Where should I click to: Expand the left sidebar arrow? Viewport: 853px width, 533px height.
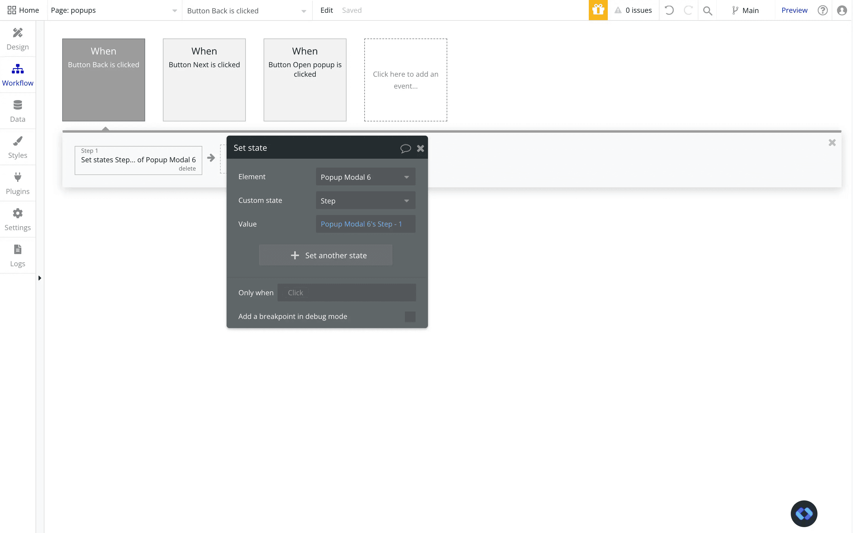tap(39, 278)
